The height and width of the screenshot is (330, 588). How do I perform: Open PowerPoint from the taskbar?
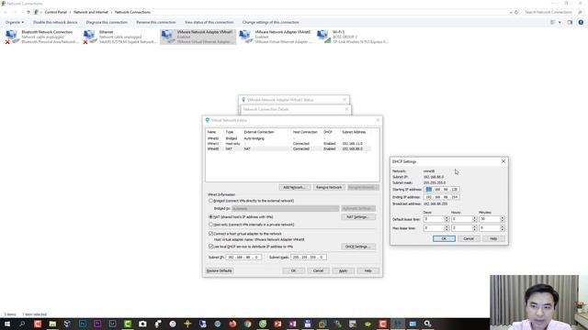coord(277,324)
